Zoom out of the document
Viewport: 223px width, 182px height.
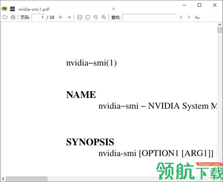click(x=96, y=17)
